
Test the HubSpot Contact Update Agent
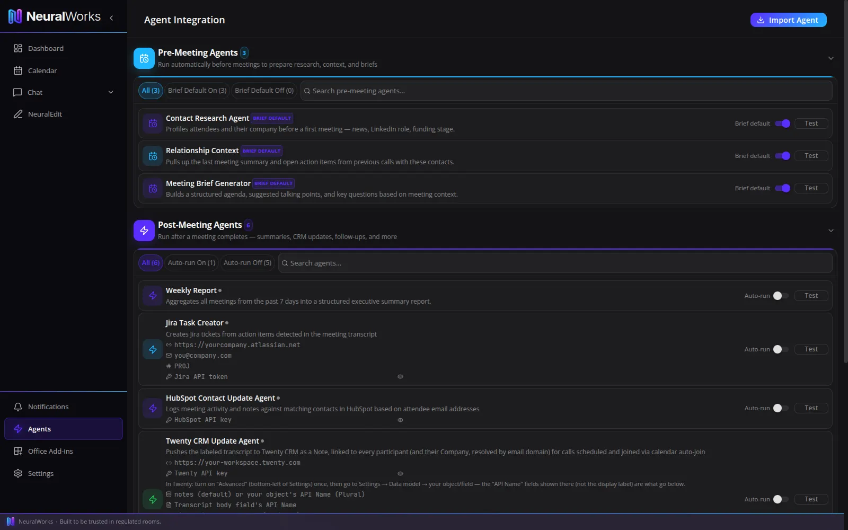811,408
